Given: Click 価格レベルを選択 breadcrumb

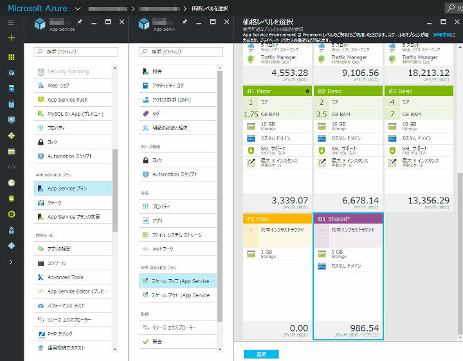Looking at the screenshot, I should (210, 8).
